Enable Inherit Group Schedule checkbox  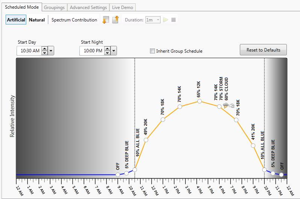pos(153,51)
